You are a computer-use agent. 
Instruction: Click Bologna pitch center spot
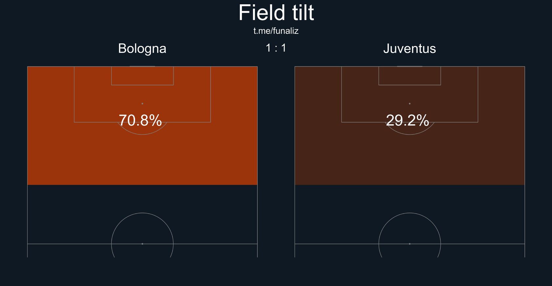pyautogui.click(x=142, y=244)
